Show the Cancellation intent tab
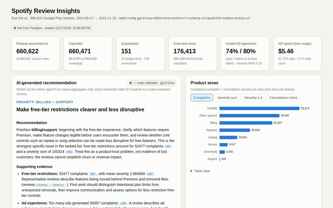The width and height of the screenshot is (333, 208). [x=283, y=97]
